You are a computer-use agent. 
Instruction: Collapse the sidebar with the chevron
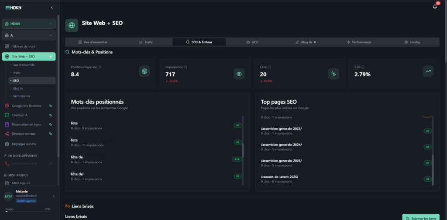[x=52, y=8]
